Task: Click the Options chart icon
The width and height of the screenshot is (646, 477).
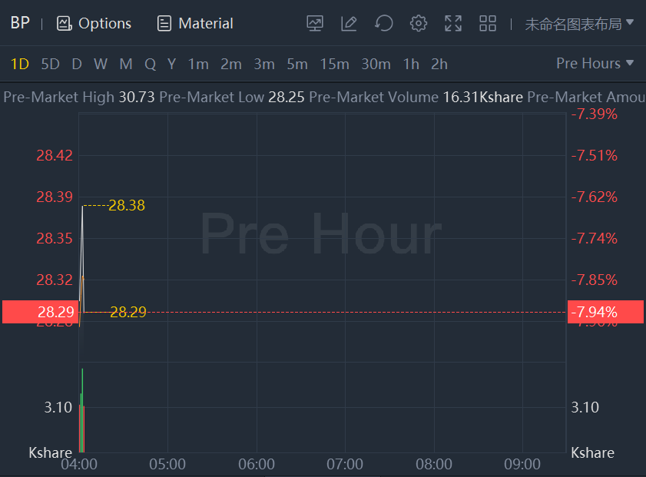Action: point(64,24)
